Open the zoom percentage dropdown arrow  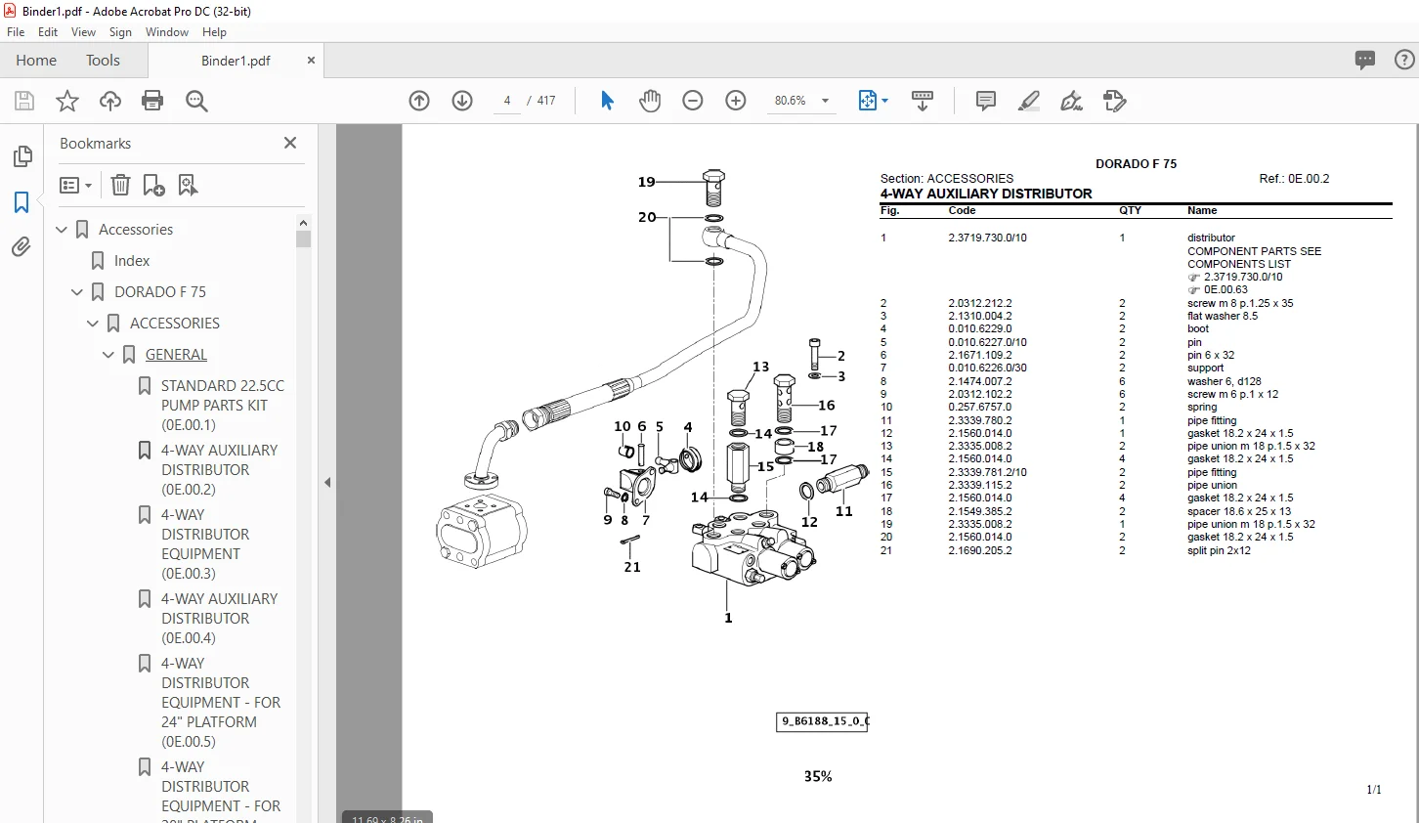tap(826, 101)
